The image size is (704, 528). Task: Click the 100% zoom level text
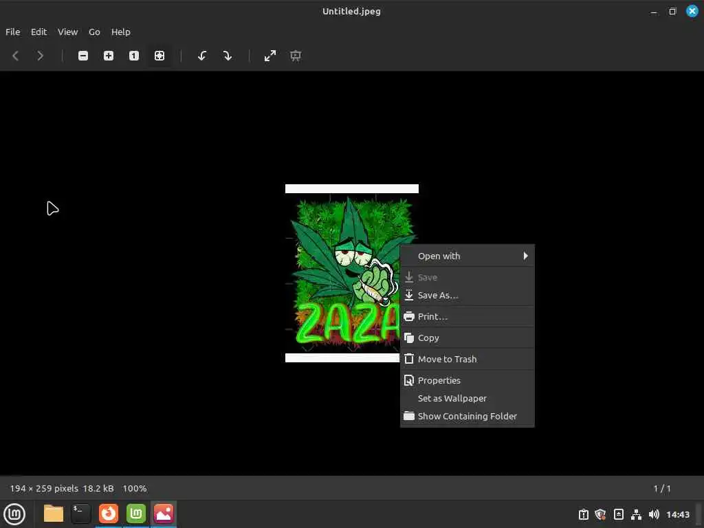(x=135, y=489)
